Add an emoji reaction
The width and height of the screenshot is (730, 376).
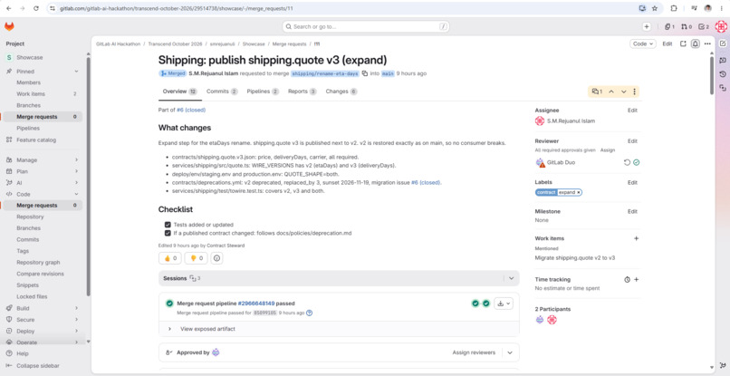pyautogui.click(x=216, y=258)
